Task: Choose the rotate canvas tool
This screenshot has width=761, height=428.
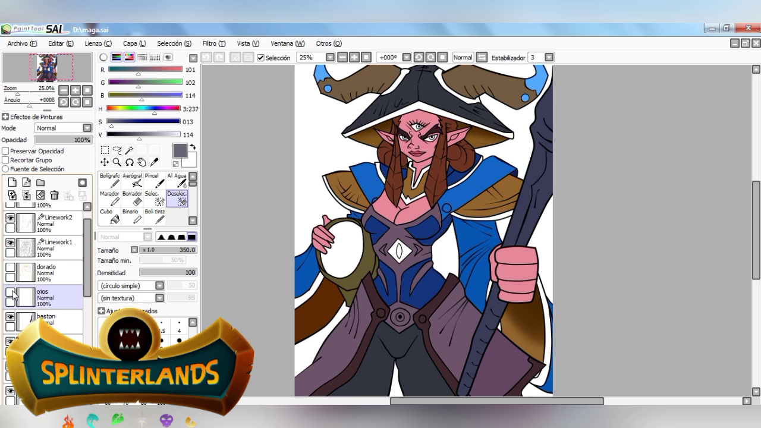Action: [x=129, y=162]
